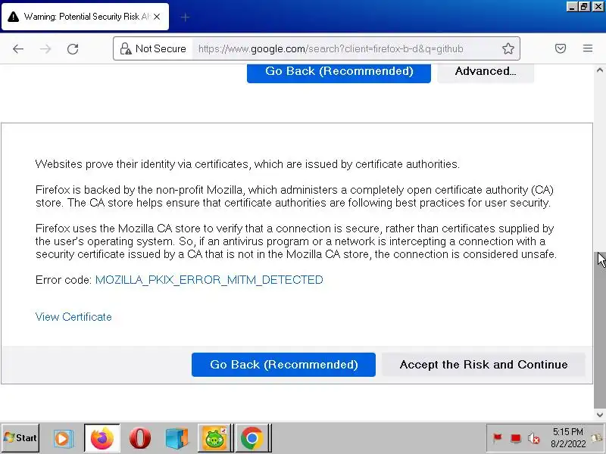Click the paragraph starting "Websites prove their identity"
The width and height of the screenshot is (606, 454).
[248, 164]
